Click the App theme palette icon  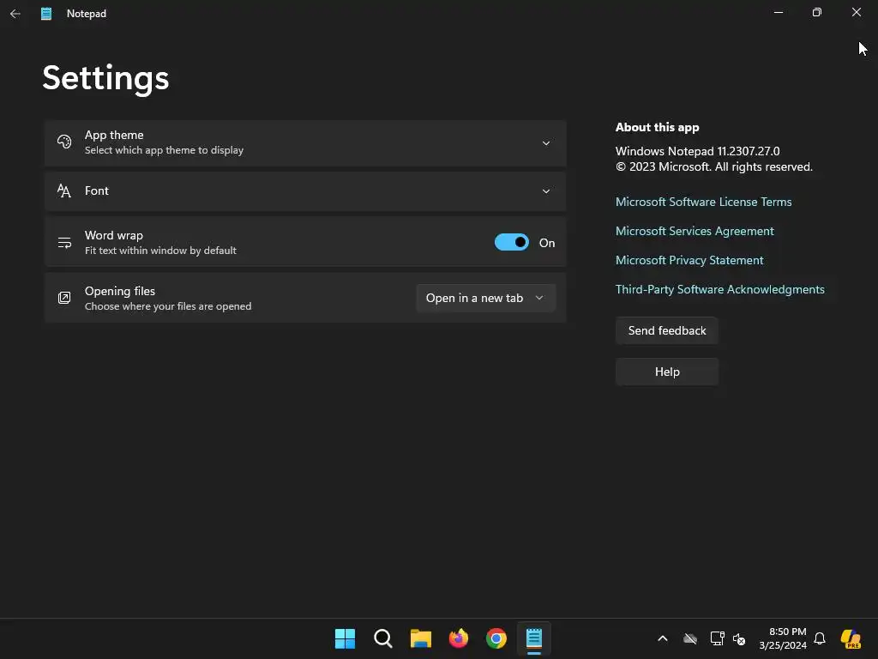[x=64, y=142]
